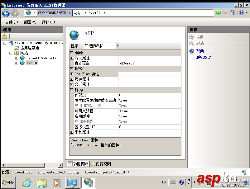This screenshot has width=250, height=189.
Task: Click the stop loading X icon
Action: click(x=225, y=12)
